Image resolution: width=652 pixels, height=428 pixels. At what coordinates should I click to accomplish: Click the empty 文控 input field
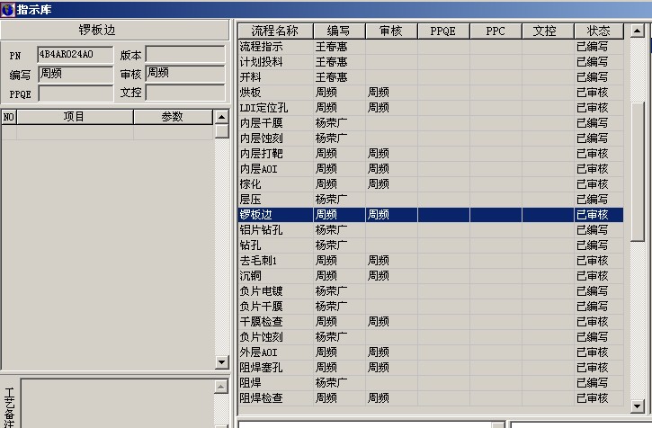[185, 93]
